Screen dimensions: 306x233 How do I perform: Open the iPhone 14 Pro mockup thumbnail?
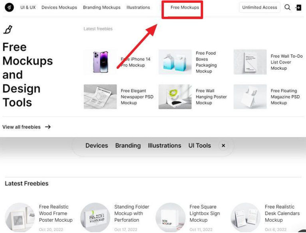[x=100, y=62]
